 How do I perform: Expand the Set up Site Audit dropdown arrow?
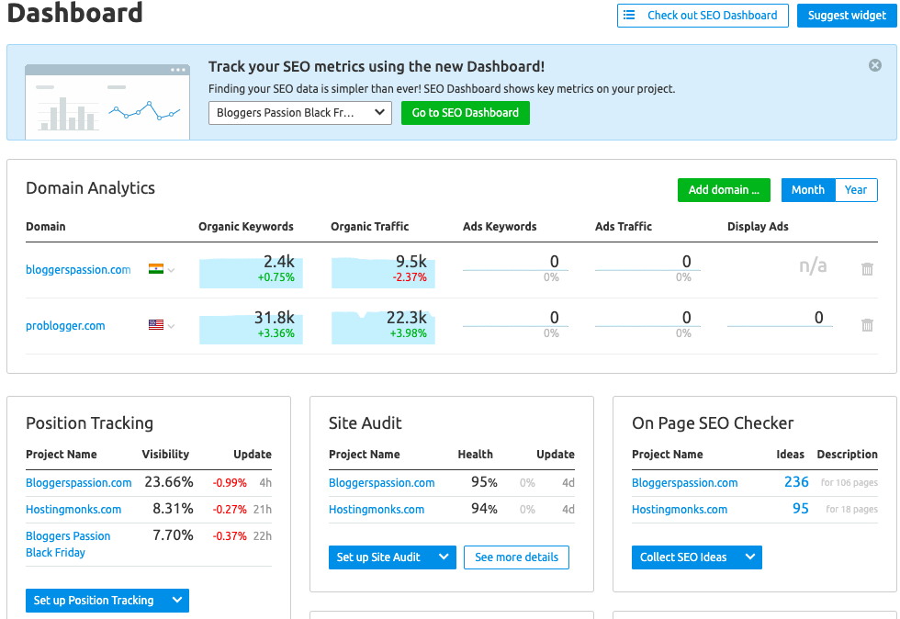pyautogui.click(x=444, y=557)
